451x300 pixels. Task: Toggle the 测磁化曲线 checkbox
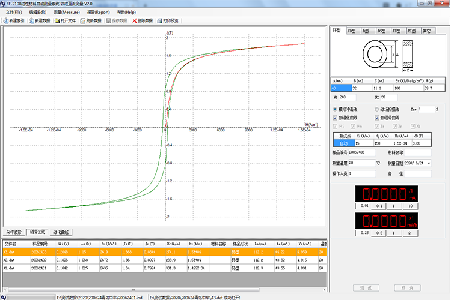pos(335,118)
